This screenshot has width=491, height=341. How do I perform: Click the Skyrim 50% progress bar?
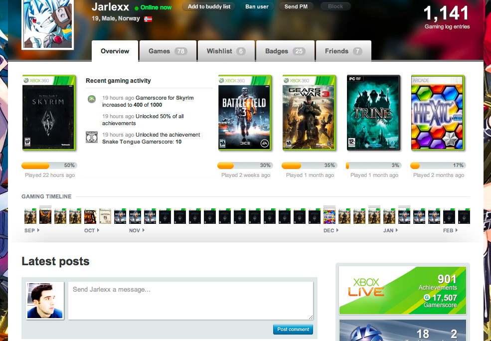(49, 166)
